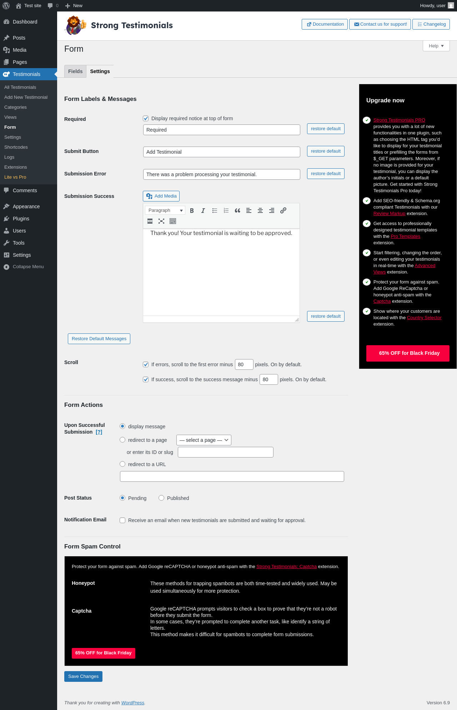The height and width of the screenshot is (710, 457).
Task: Apply blockquote formatting
Action: [x=237, y=210]
